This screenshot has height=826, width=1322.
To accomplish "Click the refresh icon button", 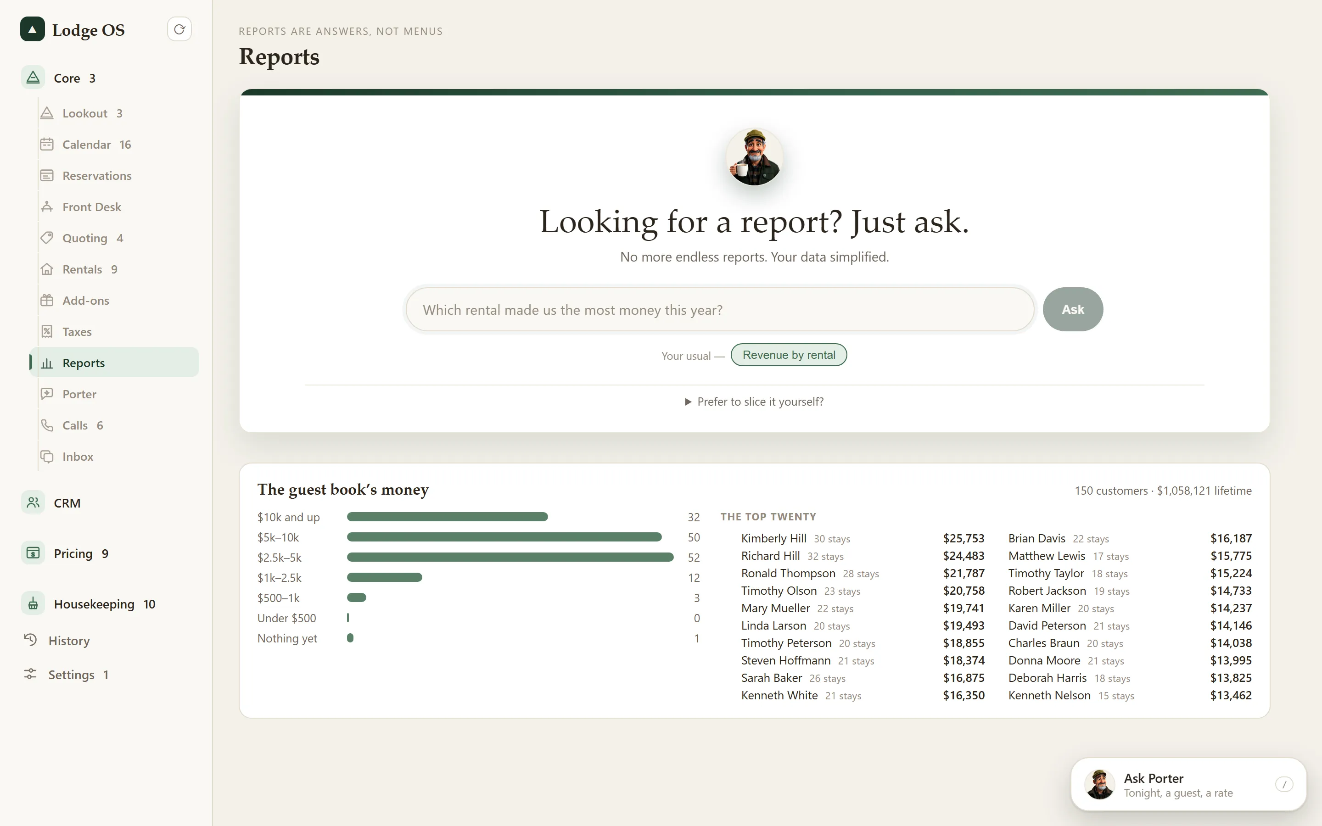I will tap(179, 29).
